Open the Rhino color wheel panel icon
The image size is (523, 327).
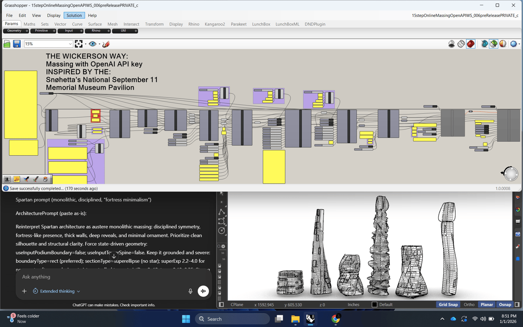click(x=518, y=209)
